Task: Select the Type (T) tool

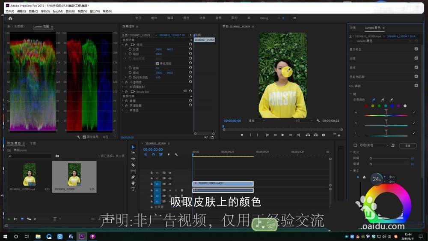Action: pos(133,189)
